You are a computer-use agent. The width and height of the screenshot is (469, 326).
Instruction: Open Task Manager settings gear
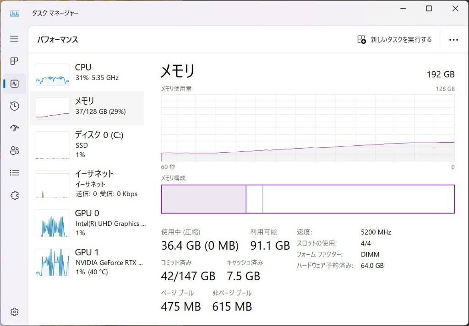14,312
